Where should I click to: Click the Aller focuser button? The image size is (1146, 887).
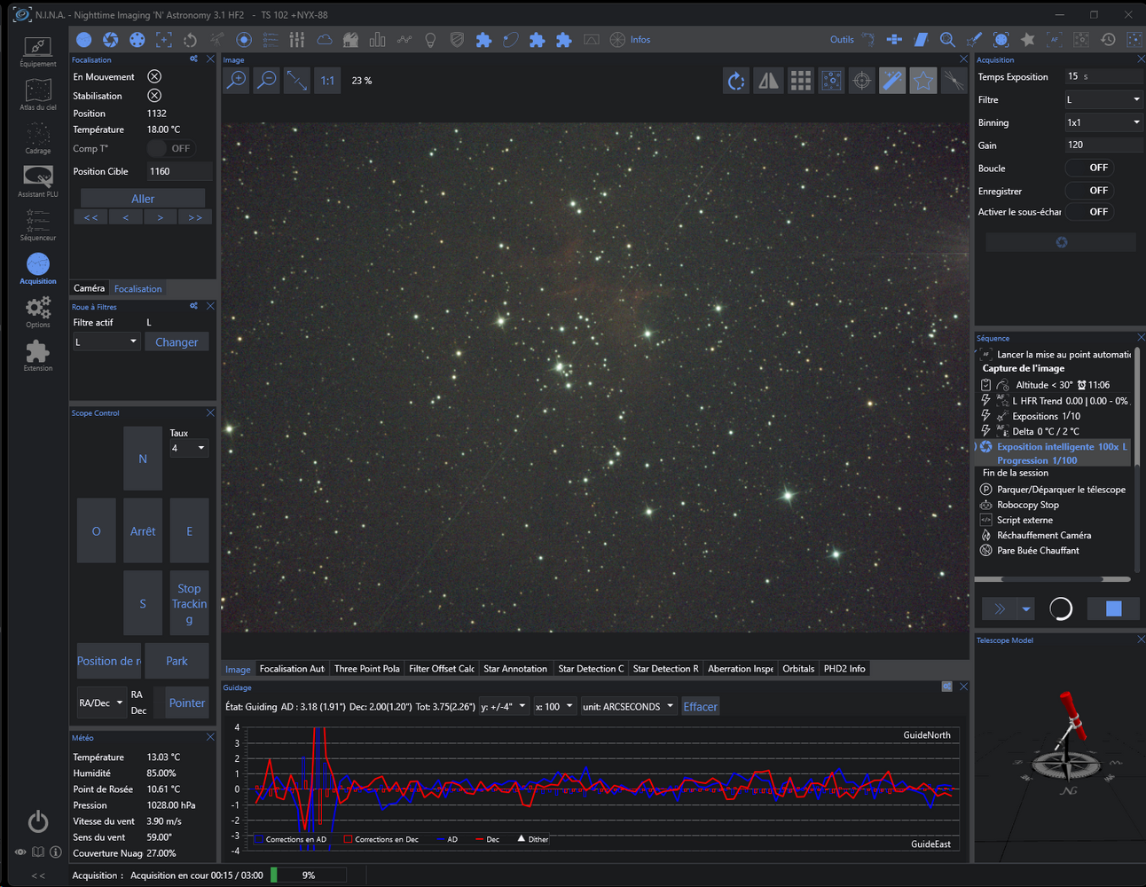point(143,199)
